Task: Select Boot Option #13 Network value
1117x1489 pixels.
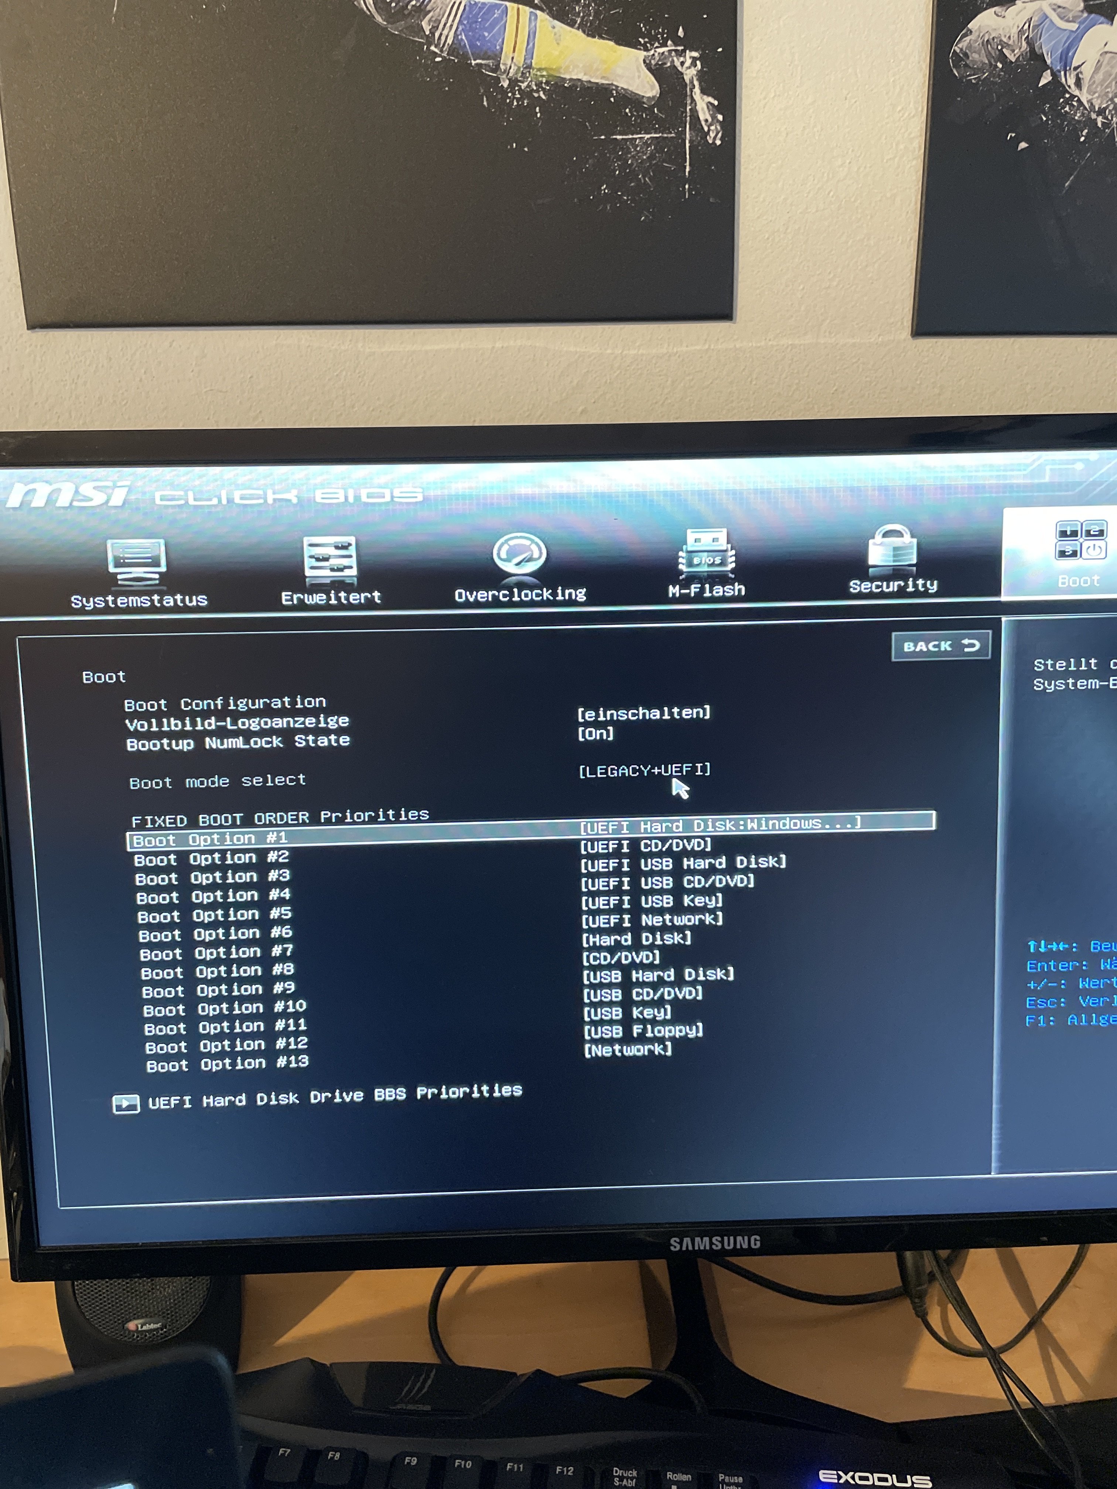Action: (x=628, y=1050)
